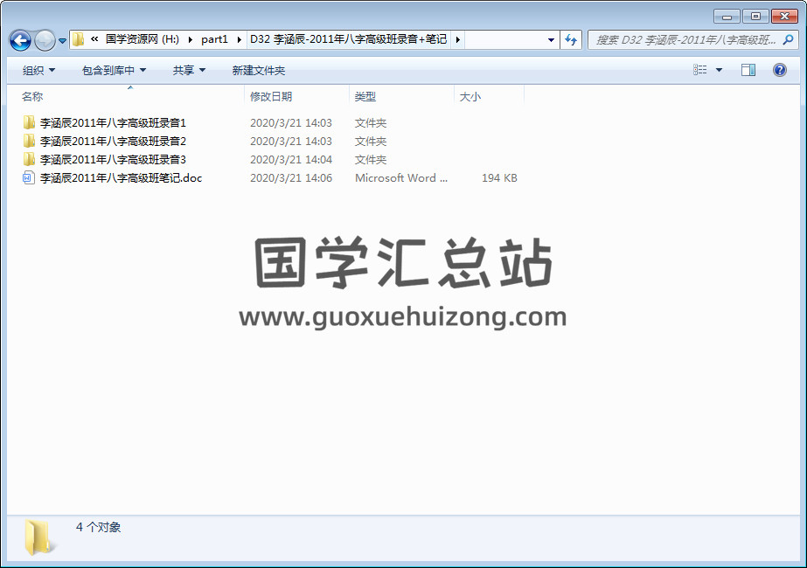807x568 pixels.
Task: Open the 共享 menu
Action: click(189, 71)
